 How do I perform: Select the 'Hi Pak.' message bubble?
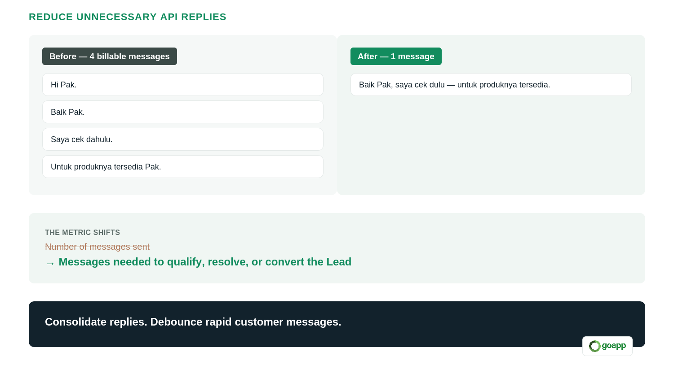tap(183, 85)
